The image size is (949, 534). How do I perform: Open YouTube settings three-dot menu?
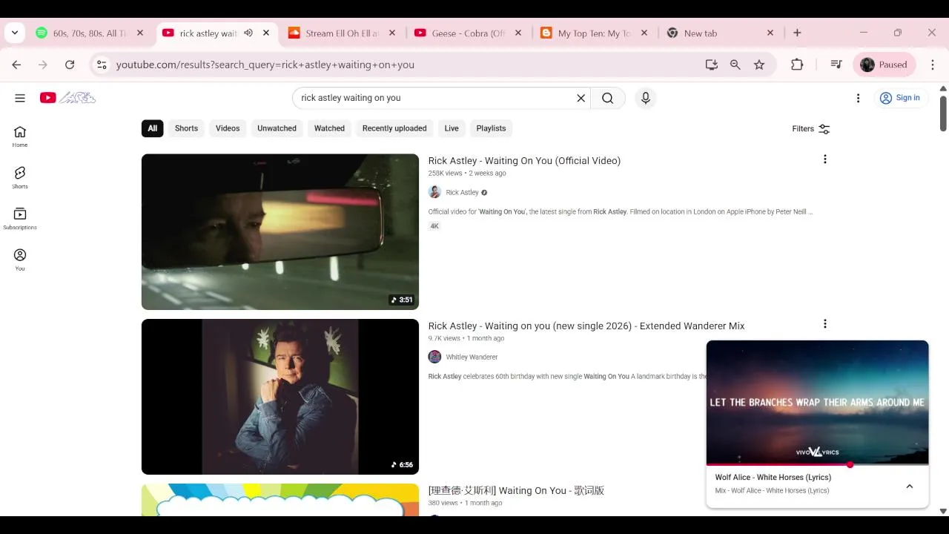pyautogui.click(x=858, y=98)
